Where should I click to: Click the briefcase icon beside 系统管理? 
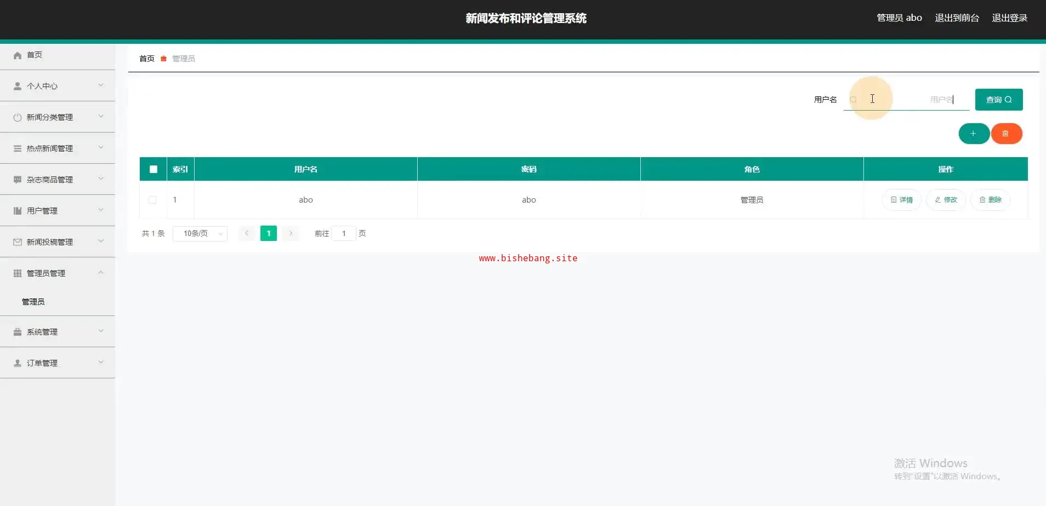point(18,332)
